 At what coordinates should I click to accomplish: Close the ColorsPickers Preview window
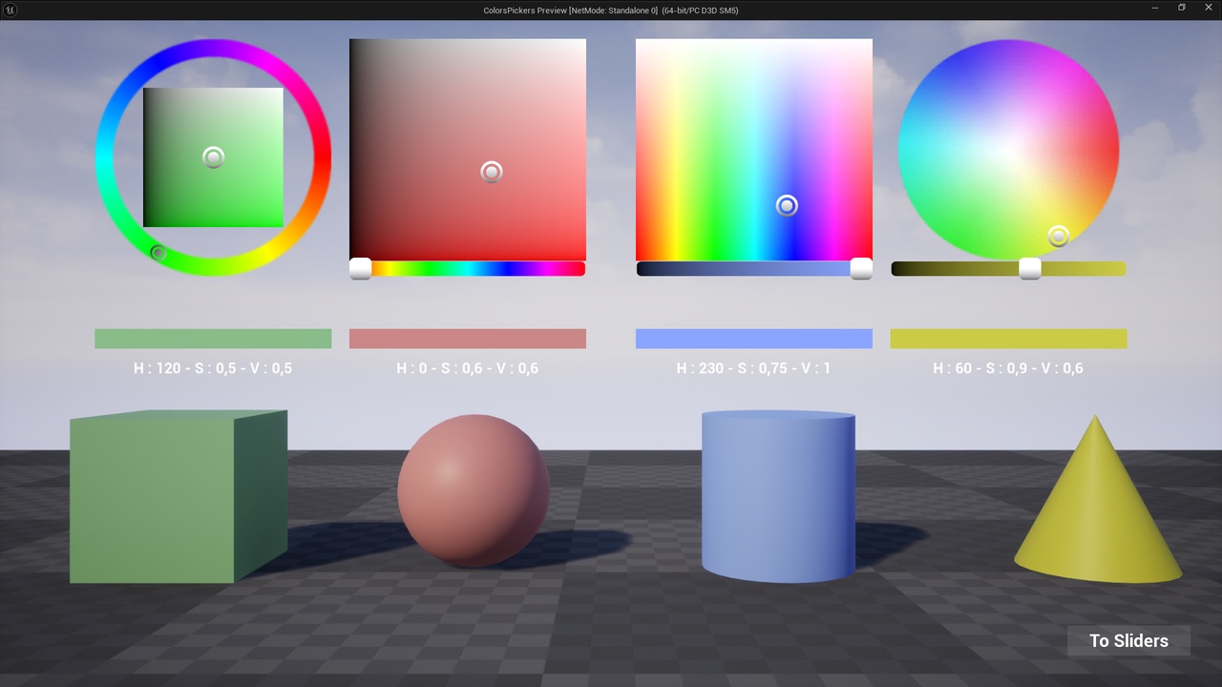click(x=1209, y=9)
